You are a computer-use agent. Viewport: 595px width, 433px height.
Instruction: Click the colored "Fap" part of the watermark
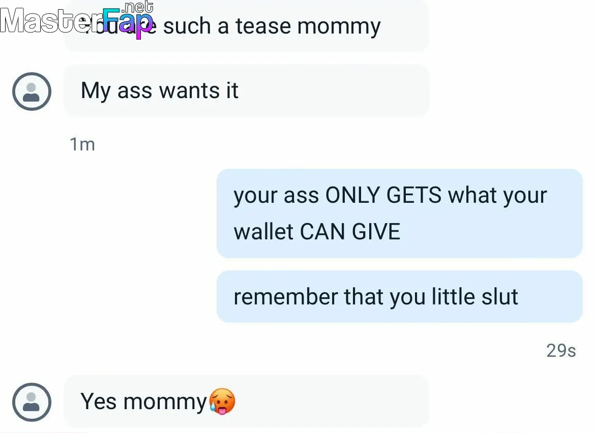point(128,22)
